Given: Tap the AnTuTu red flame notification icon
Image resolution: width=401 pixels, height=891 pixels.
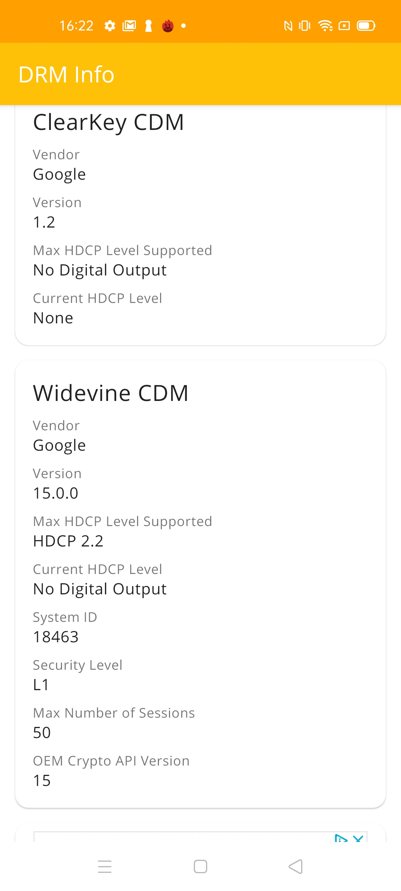Looking at the screenshot, I should click(x=168, y=26).
